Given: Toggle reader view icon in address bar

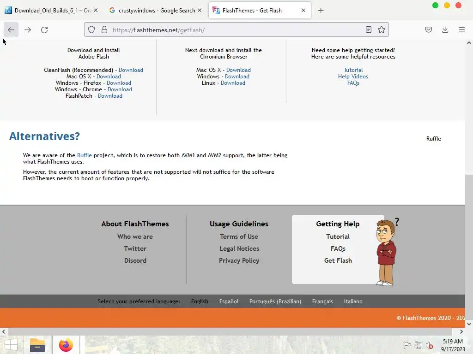Looking at the screenshot, I should click(368, 29).
